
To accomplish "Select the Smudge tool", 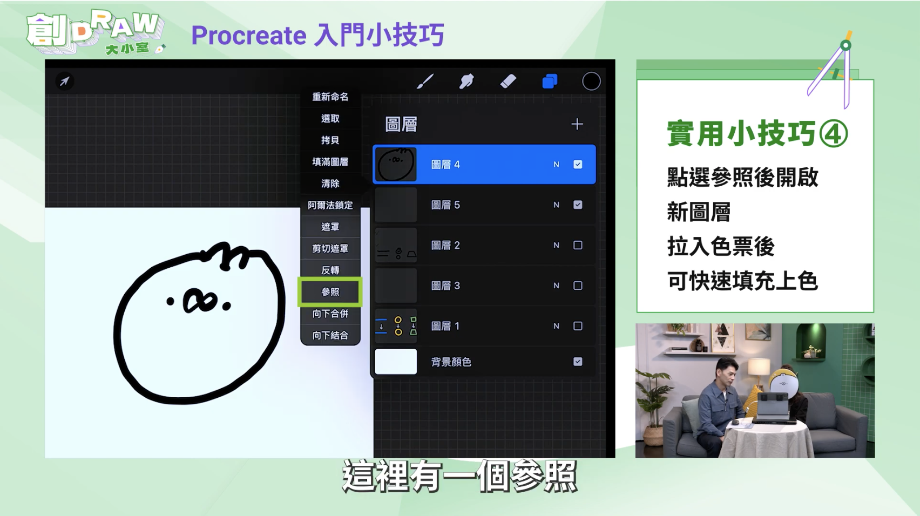I will pos(466,81).
